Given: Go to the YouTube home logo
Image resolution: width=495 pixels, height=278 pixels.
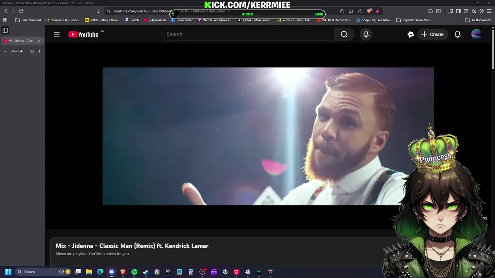Looking at the screenshot, I should [x=84, y=34].
